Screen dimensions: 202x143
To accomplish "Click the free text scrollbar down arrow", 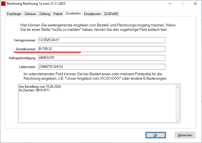I will tap(177, 120).
